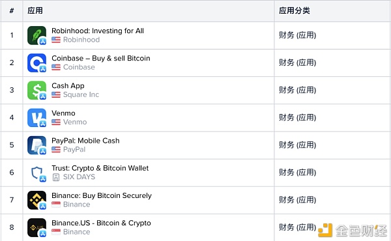The width and height of the screenshot is (391, 241).
Task: Sort by the 应用 column header
Action: pyautogui.click(x=35, y=10)
